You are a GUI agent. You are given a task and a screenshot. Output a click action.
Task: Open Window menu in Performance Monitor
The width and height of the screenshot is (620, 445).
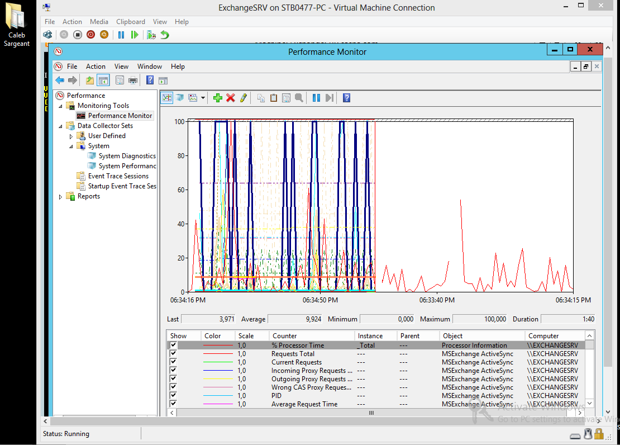coord(150,67)
